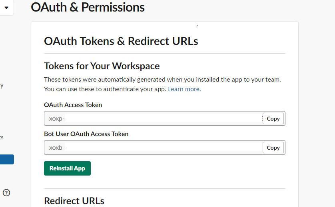Open the help question mark icon
Screen dimensions: 335x207
click(6, 193)
